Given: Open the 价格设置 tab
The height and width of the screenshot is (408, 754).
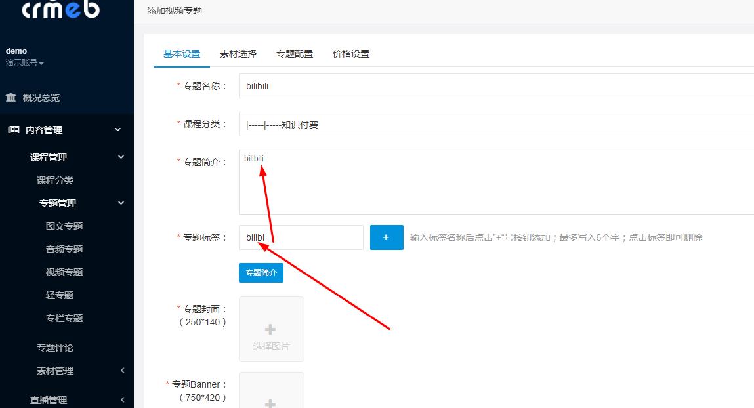Looking at the screenshot, I should (x=351, y=54).
